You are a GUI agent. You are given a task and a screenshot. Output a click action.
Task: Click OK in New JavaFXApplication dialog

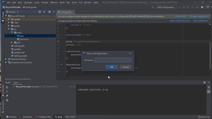pyautogui.click(x=112, y=67)
